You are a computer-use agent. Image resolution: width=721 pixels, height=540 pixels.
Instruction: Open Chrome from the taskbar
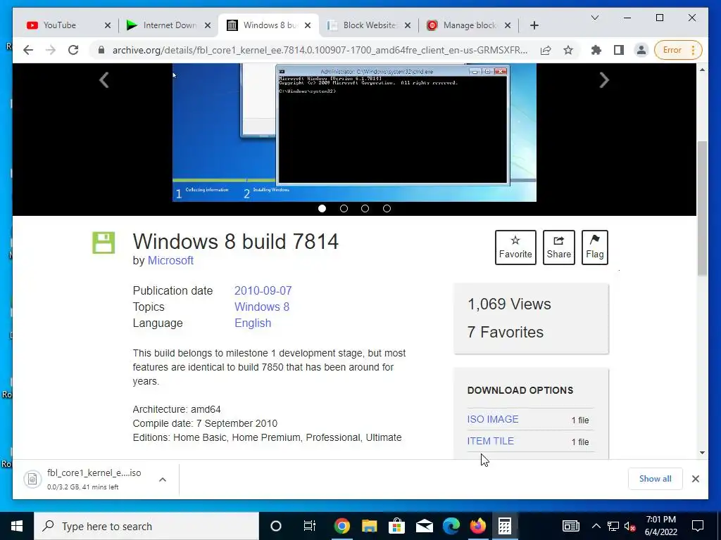pyautogui.click(x=341, y=526)
